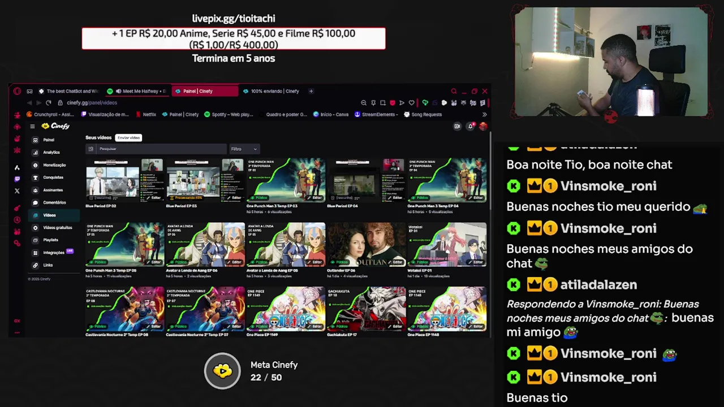Open One Piece EP 1149 thumbnail

[x=286, y=309]
